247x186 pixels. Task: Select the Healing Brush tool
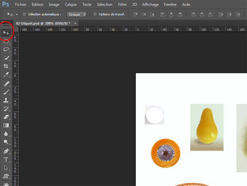click(x=6, y=84)
